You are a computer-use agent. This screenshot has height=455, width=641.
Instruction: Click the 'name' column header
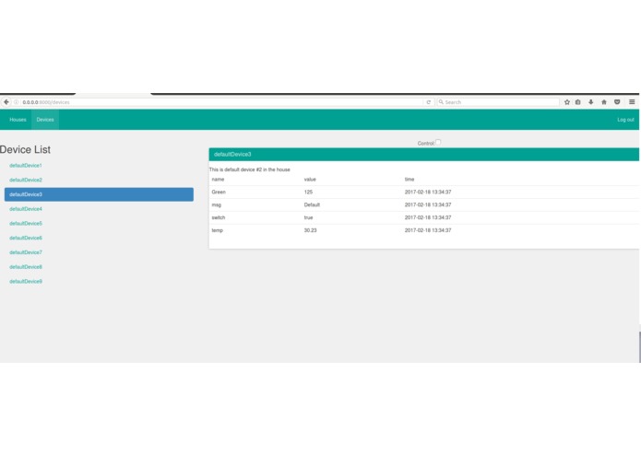point(218,179)
